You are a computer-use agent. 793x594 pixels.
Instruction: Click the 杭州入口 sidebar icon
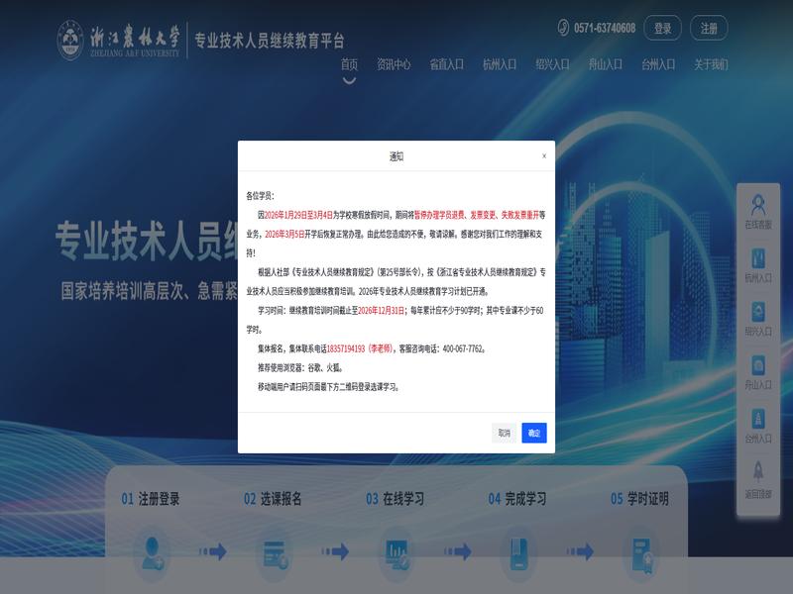point(758,259)
